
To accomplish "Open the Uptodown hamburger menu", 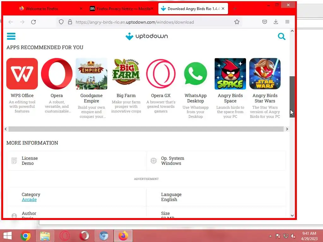I will [x=11, y=36].
